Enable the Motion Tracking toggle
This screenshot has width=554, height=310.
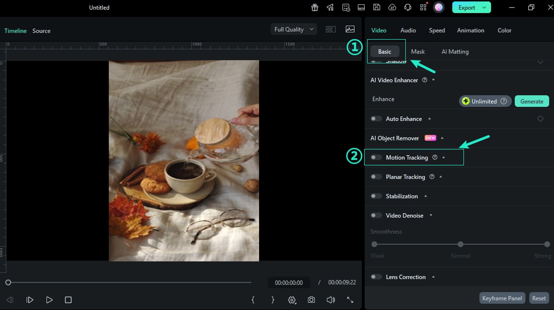tap(376, 157)
